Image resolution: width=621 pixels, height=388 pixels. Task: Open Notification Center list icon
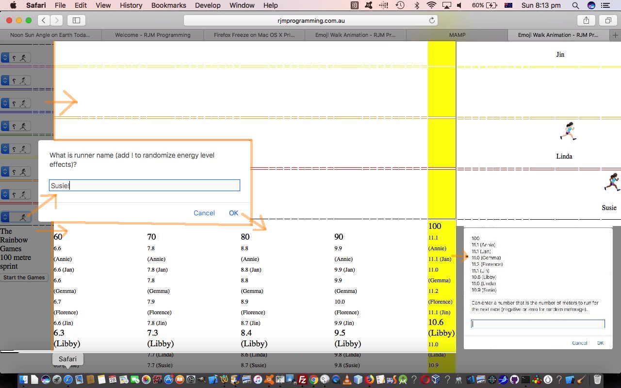pos(605,5)
